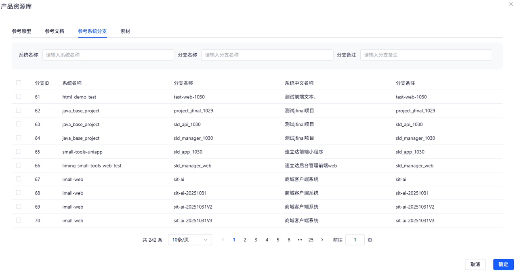This screenshot has height=272, width=517.
Task: Click the 取消 cancel button
Action: pos(475,264)
